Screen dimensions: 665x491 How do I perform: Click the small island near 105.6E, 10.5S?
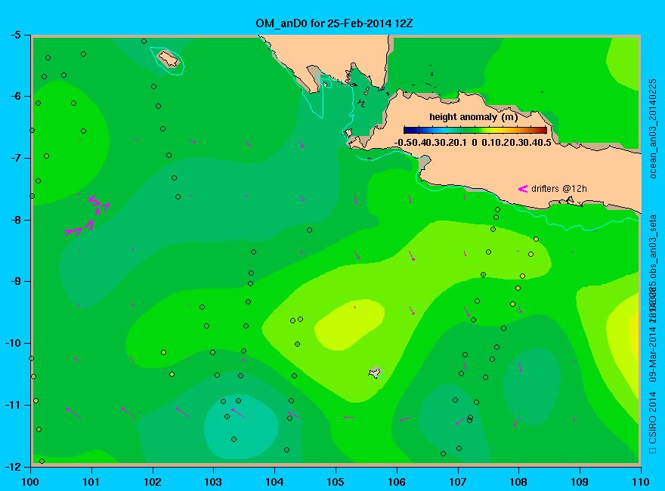coord(375,372)
